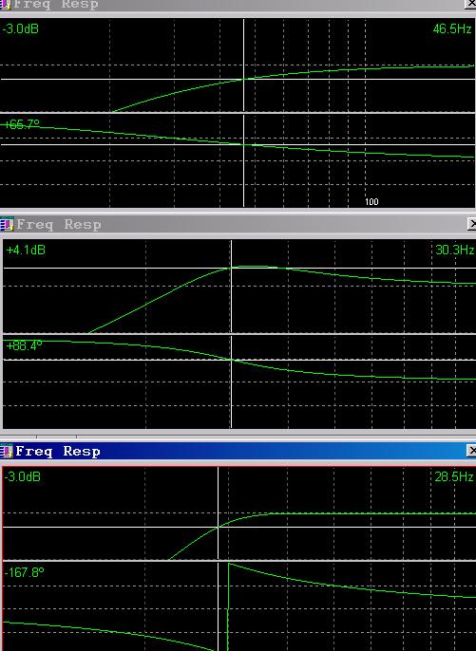Activate the middle Freq Resp title bar
Screen dimensions: 476x651
click(x=238, y=224)
